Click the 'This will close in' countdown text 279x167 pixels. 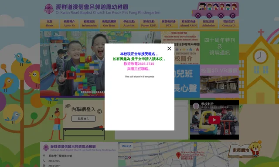[x=139, y=77]
